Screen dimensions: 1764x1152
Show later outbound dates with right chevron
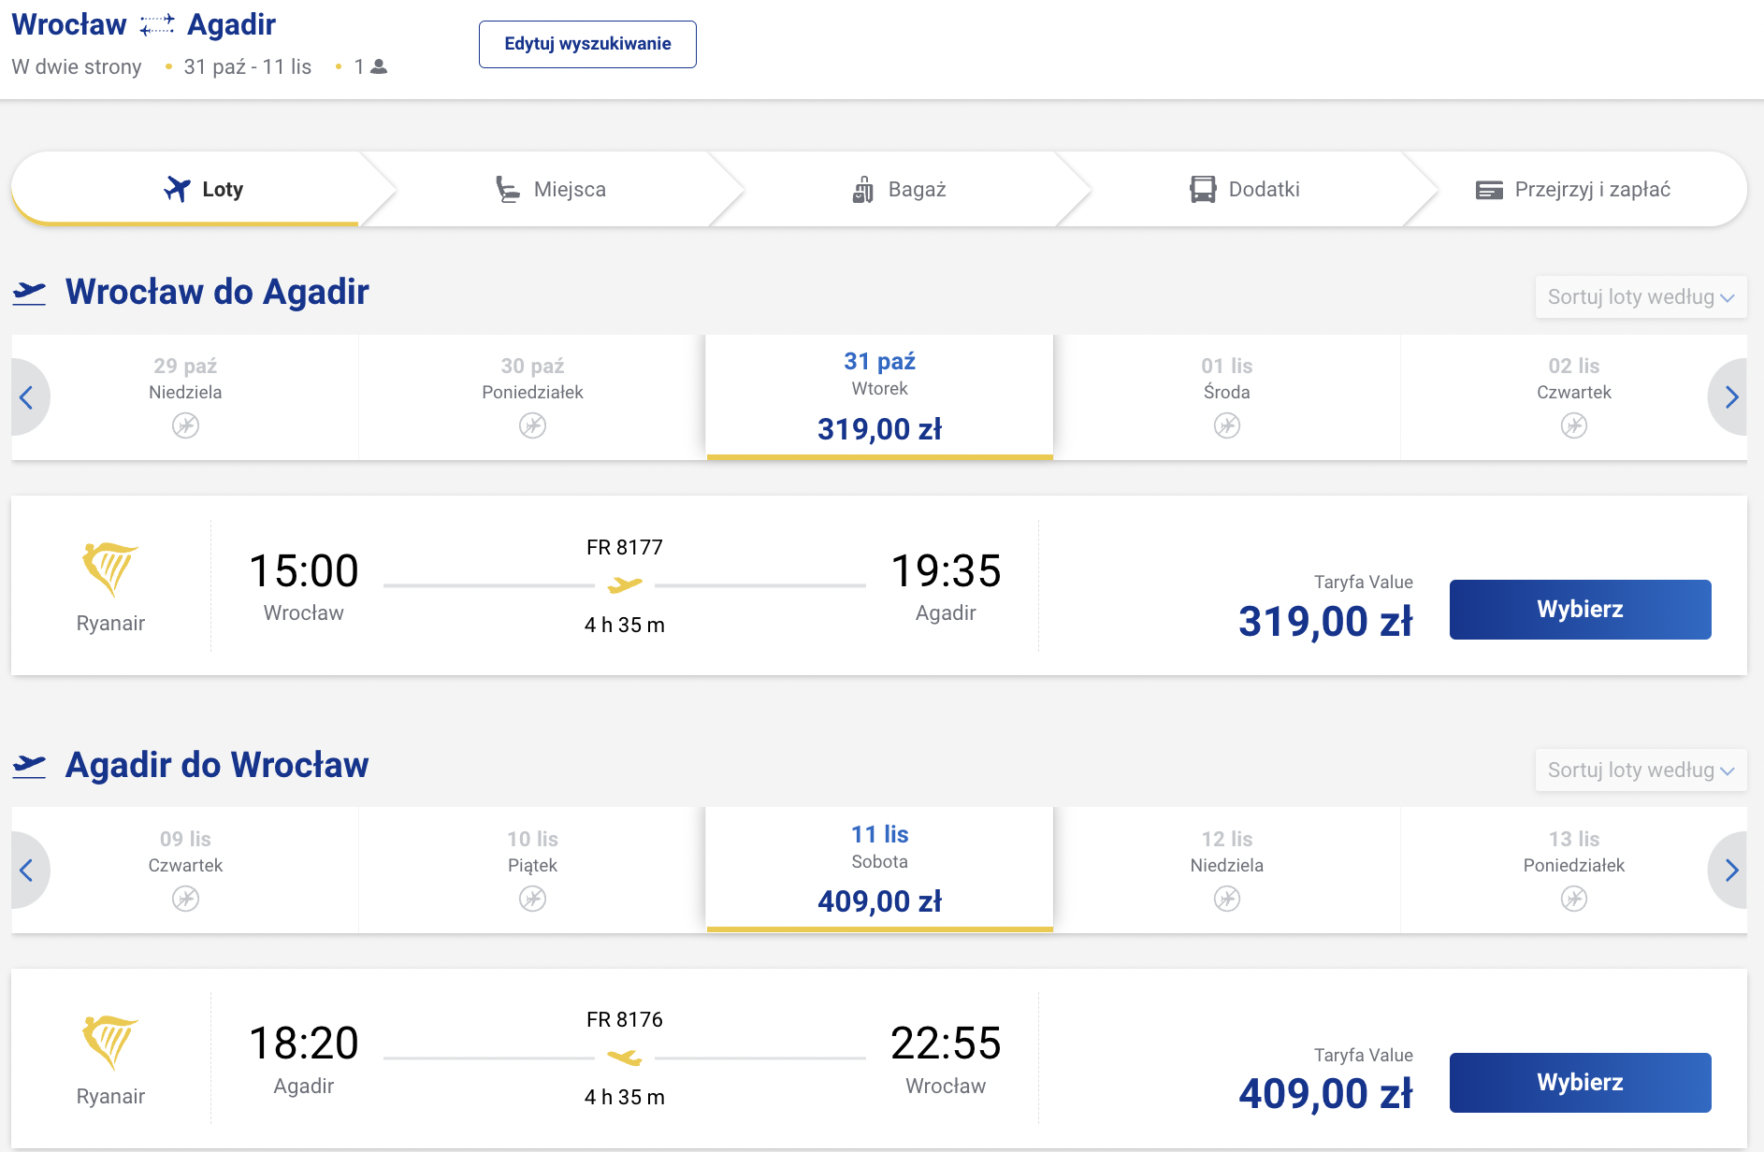[x=1730, y=397]
